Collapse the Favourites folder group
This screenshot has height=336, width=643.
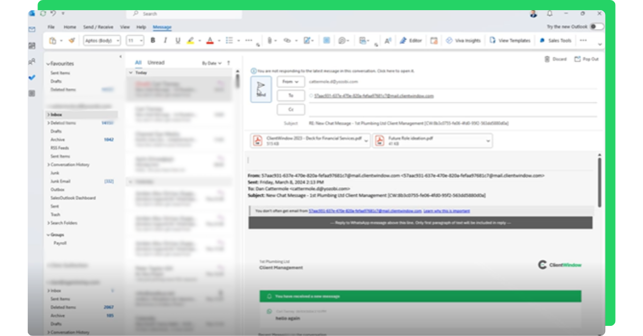[48, 64]
